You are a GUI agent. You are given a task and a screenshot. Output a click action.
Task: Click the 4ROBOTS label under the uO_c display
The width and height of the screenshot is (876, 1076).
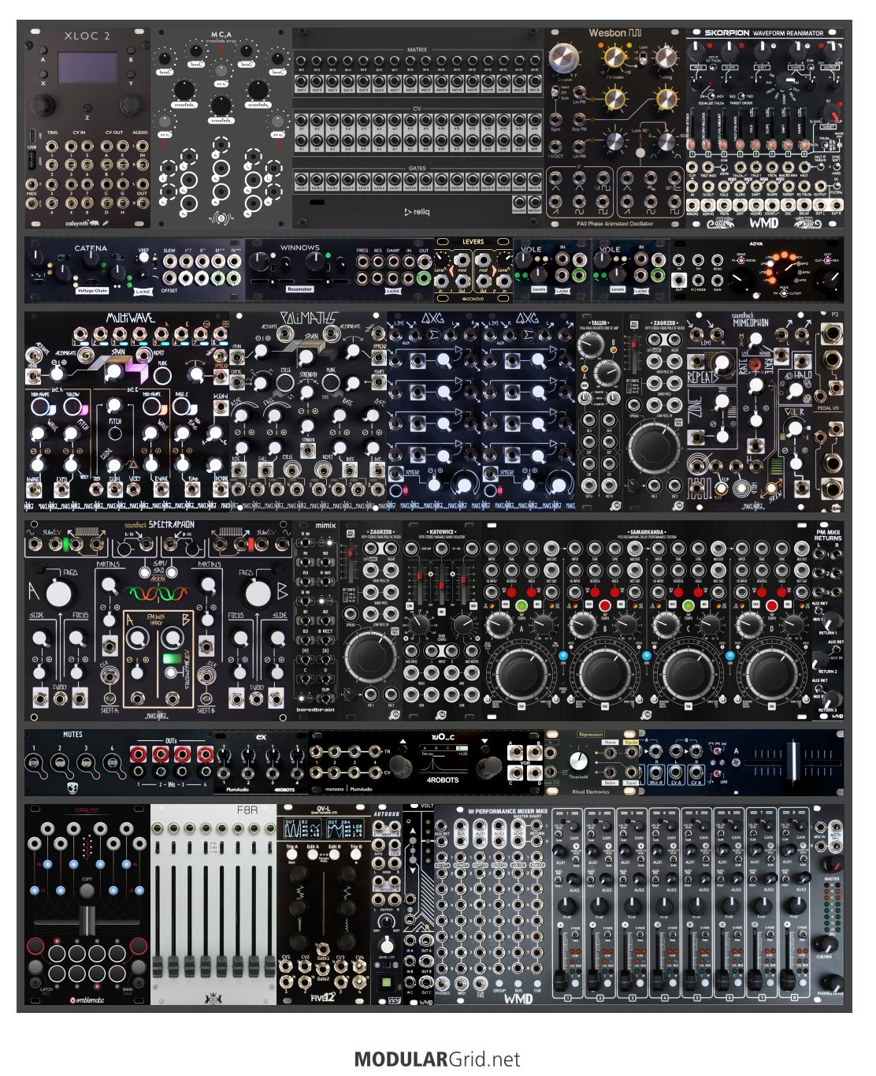coord(443,780)
